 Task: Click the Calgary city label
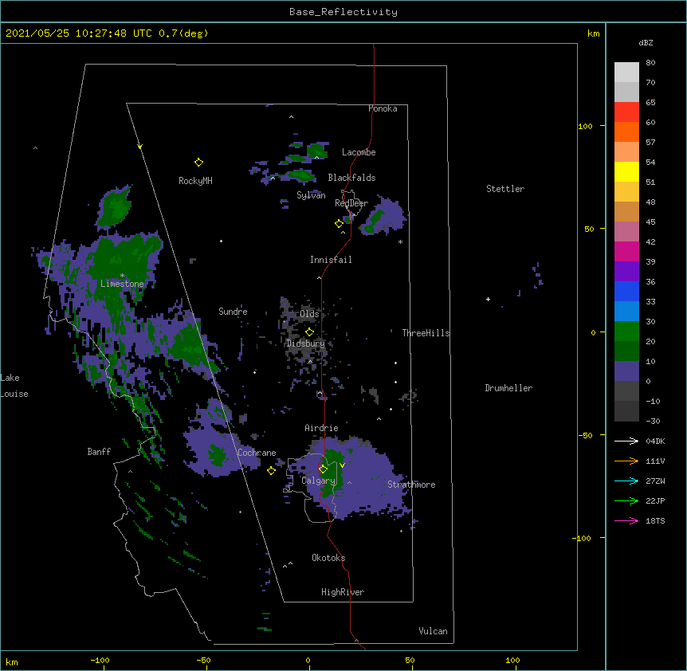tap(319, 481)
